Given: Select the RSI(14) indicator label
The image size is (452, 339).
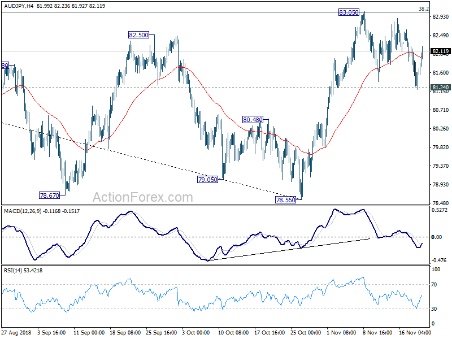Looking at the screenshot, I should pyautogui.click(x=13, y=271).
